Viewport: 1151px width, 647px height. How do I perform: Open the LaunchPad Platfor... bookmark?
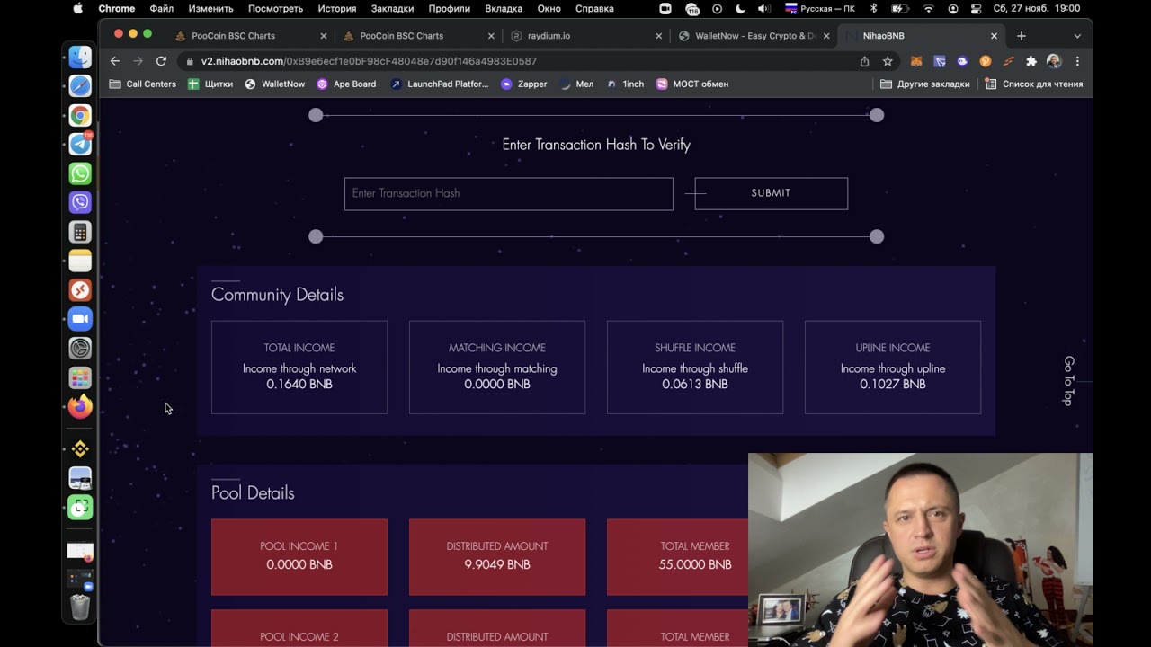coord(439,84)
